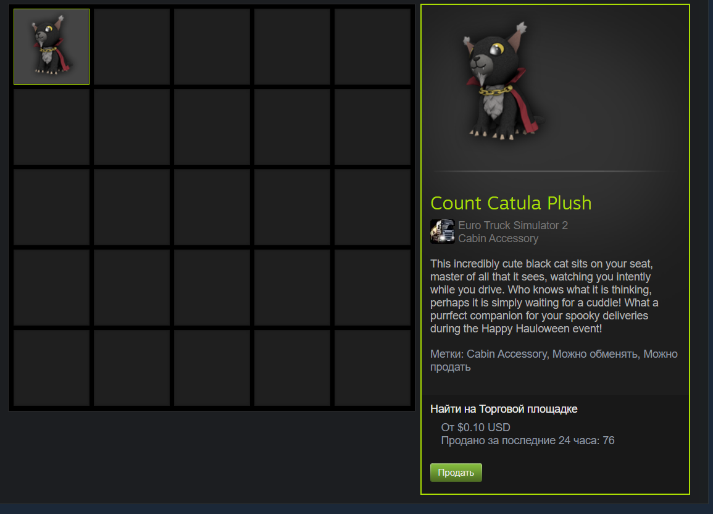Image resolution: width=713 pixels, height=514 pixels.
Task: Click the item description paragraph
Action: [x=544, y=296]
